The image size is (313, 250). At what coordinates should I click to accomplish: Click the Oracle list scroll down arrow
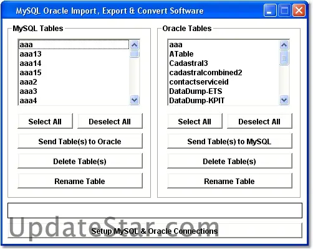point(284,100)
